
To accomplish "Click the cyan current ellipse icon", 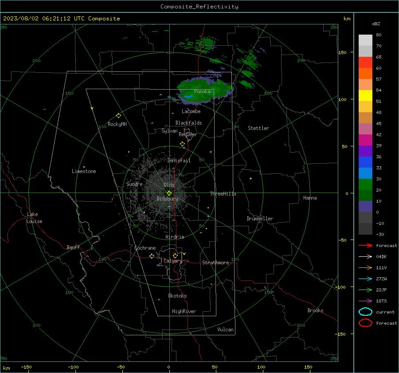I will coord(365,312).
